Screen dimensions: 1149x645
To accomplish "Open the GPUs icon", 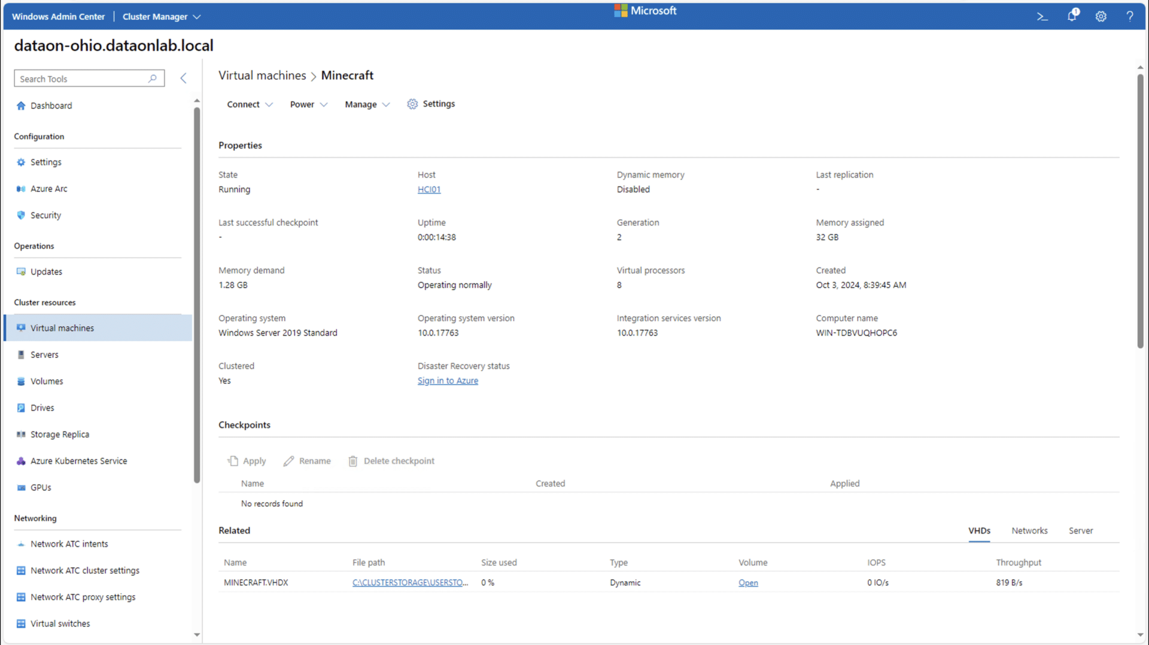I will coord(21,488).
